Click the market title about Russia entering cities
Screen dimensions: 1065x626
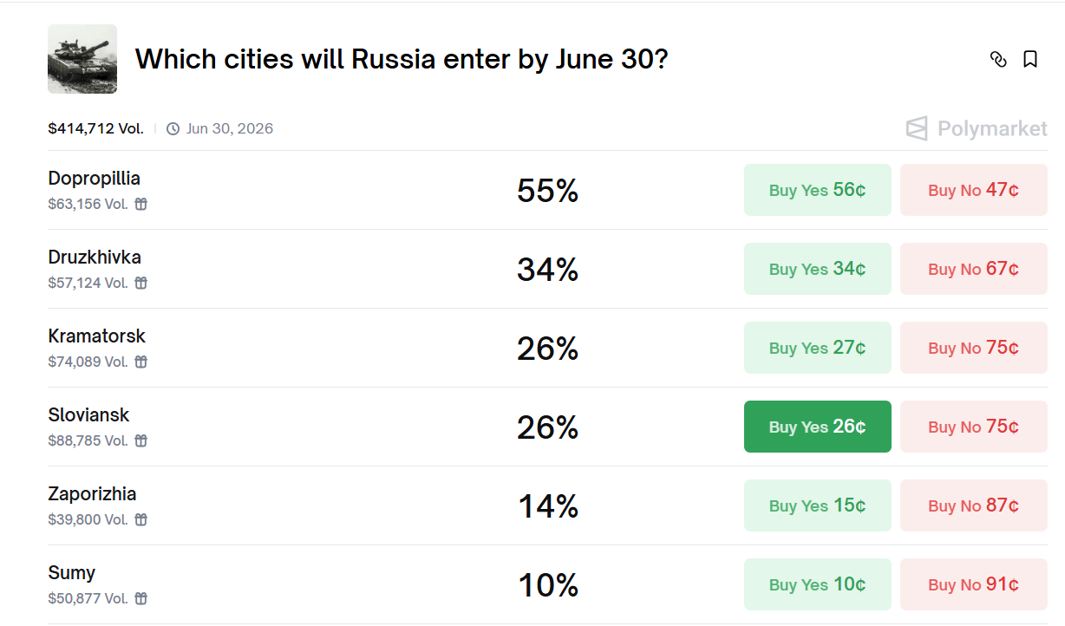[402, 59]
